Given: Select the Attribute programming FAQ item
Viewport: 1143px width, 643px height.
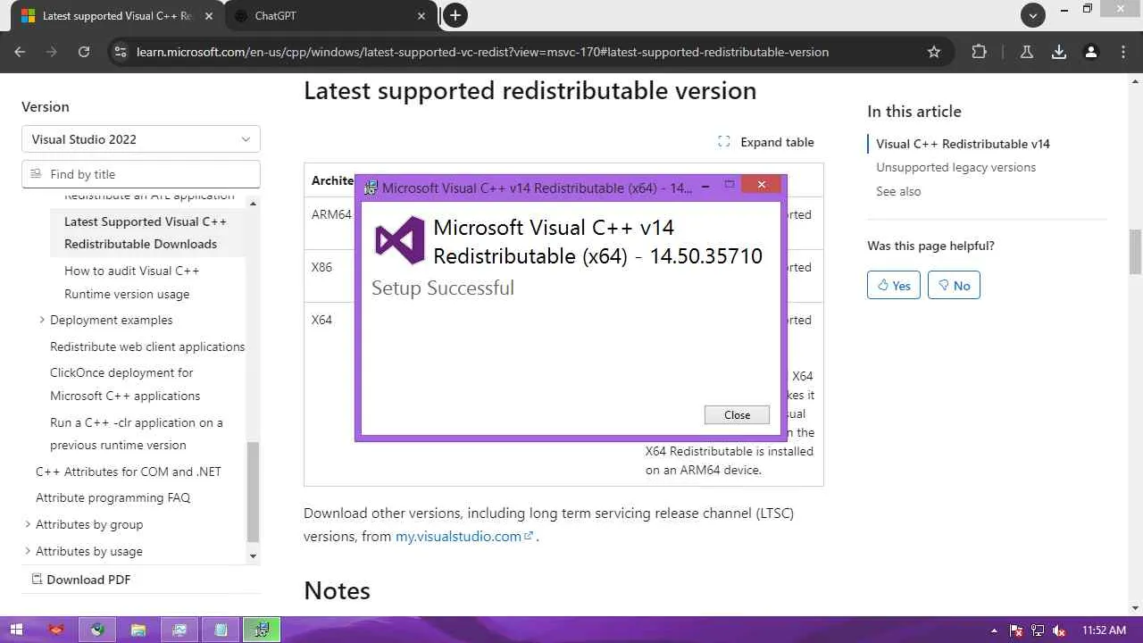Looking at the screenshot, I should click(113, 497).
